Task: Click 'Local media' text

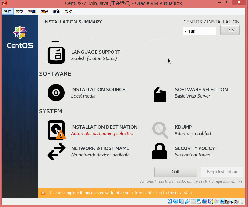Action: [83, 96]
